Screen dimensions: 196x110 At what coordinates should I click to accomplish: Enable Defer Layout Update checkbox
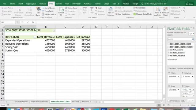coord(169,101)
